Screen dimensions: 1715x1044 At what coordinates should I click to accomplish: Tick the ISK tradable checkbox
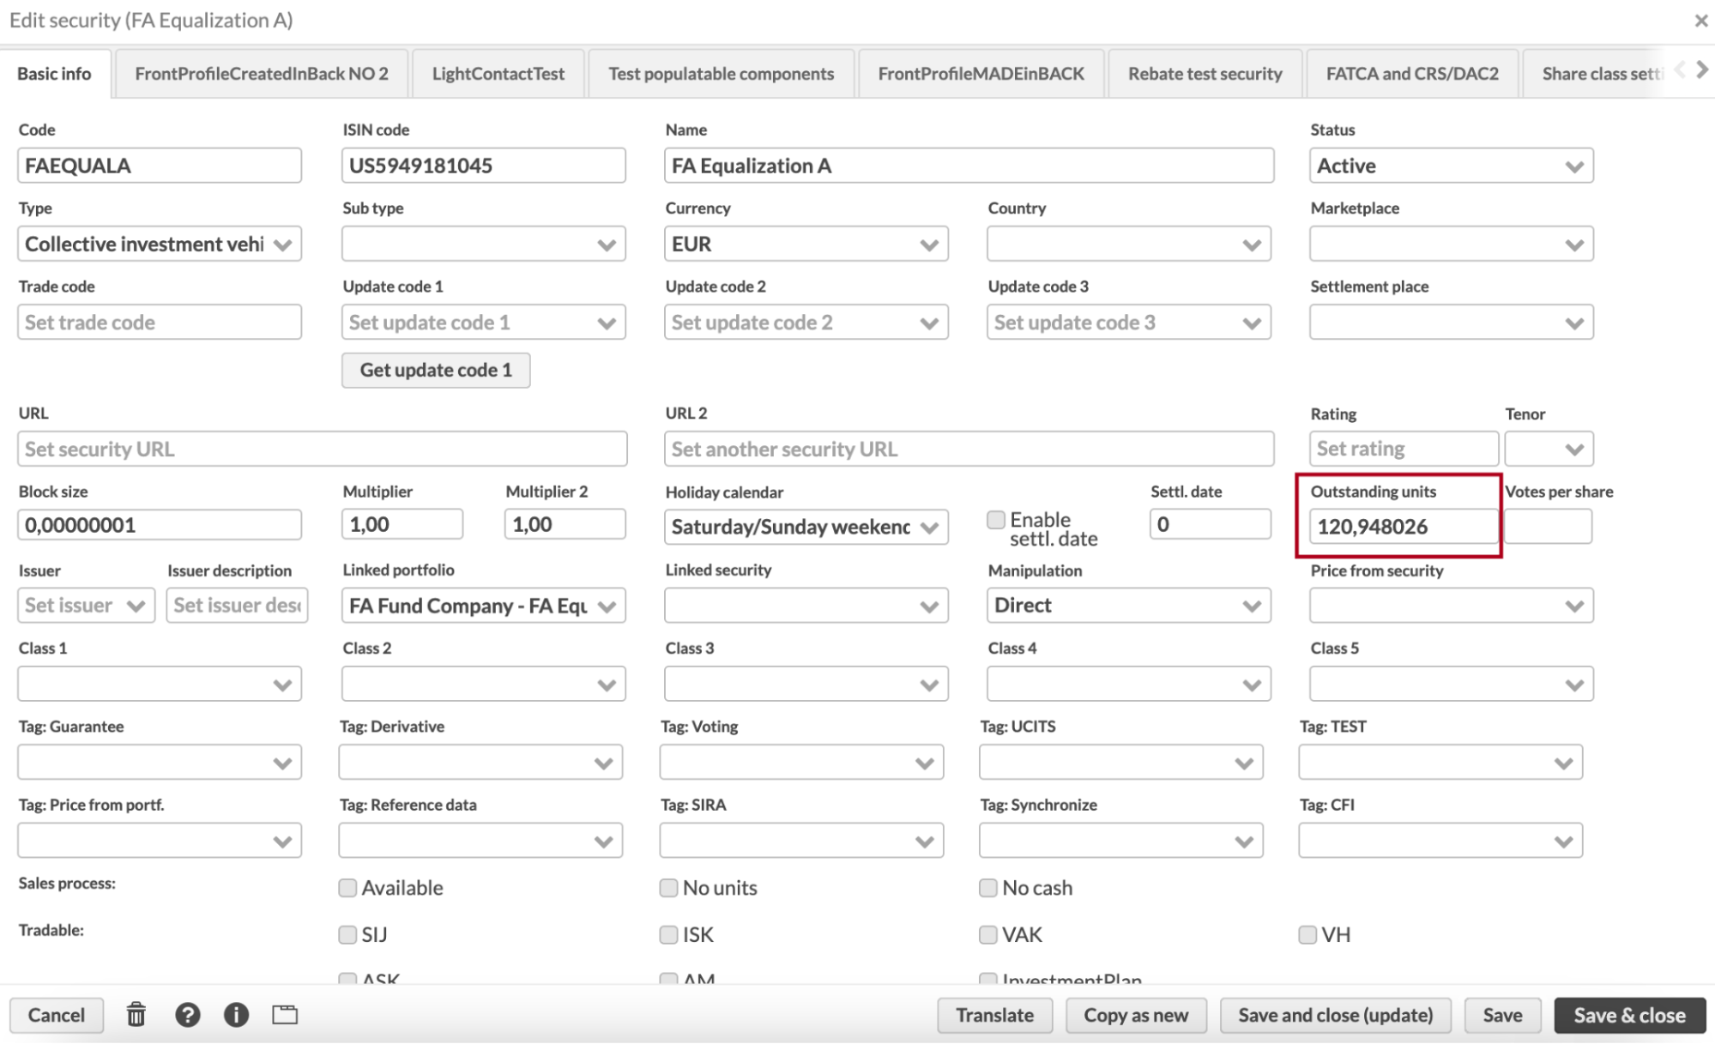tap(668, 934)
